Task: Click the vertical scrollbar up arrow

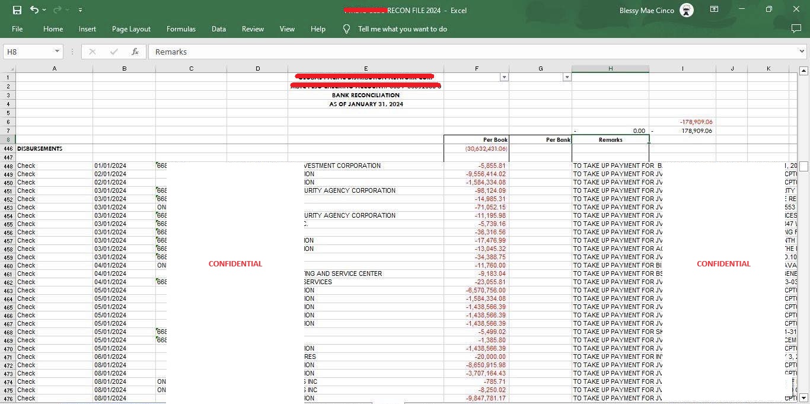Action: pos(804,71)
